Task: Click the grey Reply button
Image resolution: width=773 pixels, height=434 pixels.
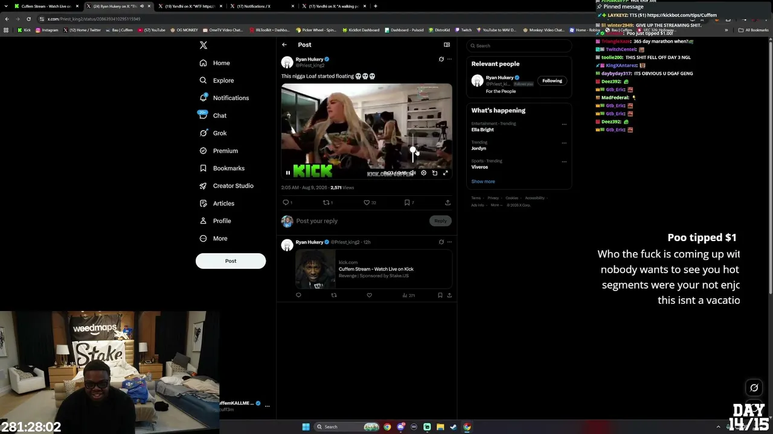Action: click(x=440, y=221)
